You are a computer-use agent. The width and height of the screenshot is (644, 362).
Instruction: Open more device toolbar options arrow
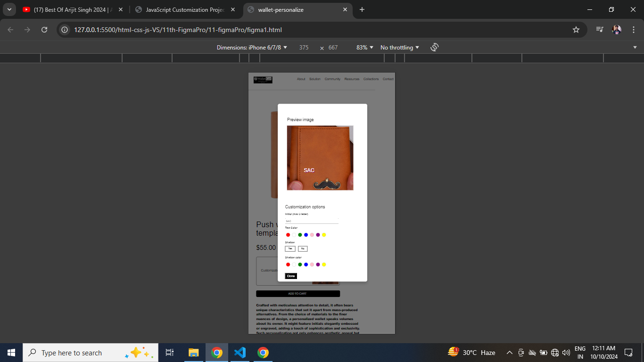point(635,48)
